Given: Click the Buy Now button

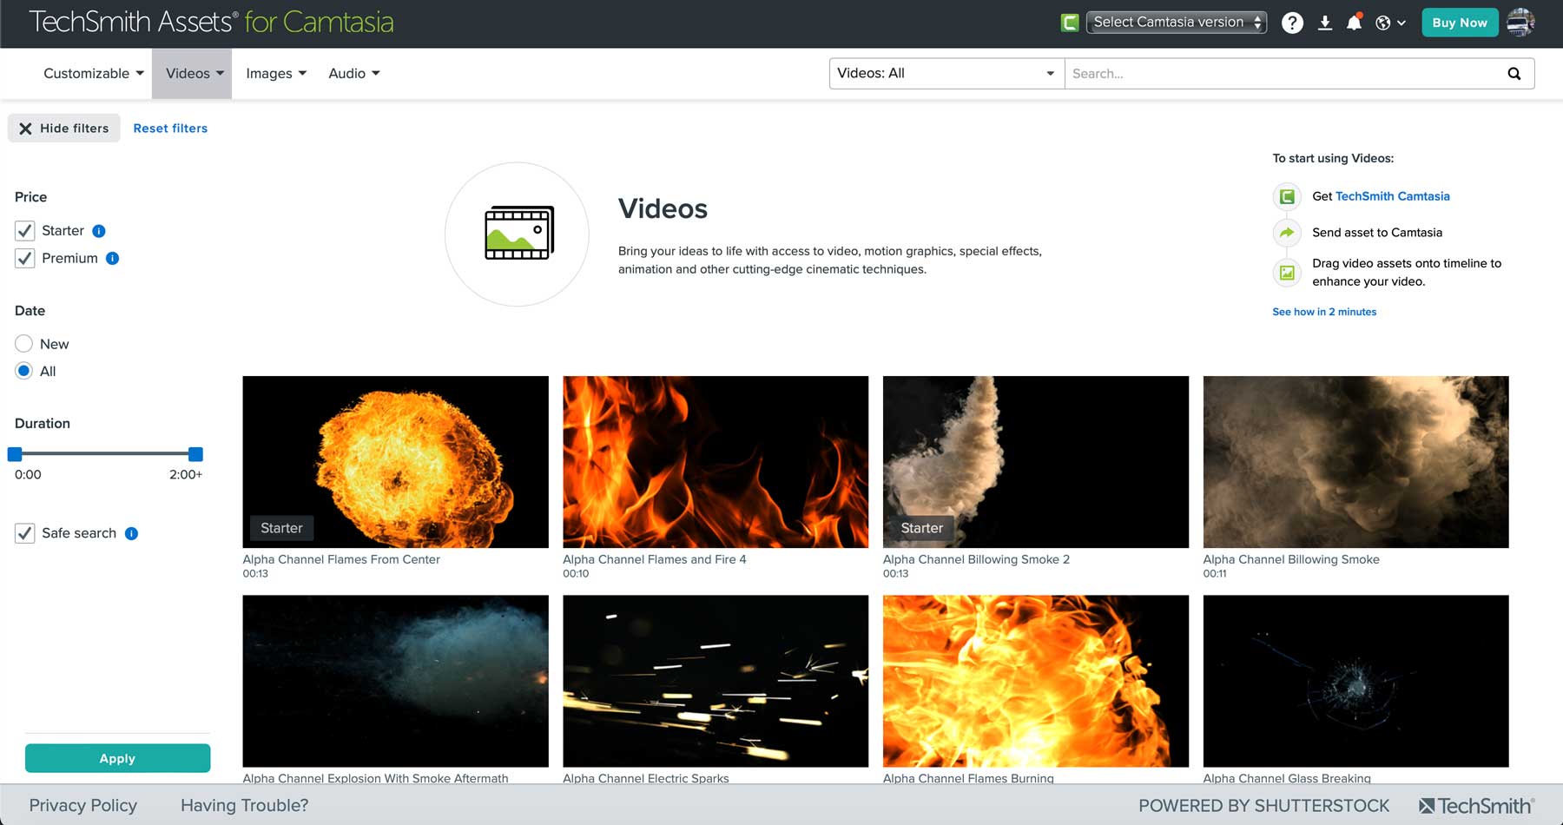Looking at the screenshot, I should pos(1460,23).
